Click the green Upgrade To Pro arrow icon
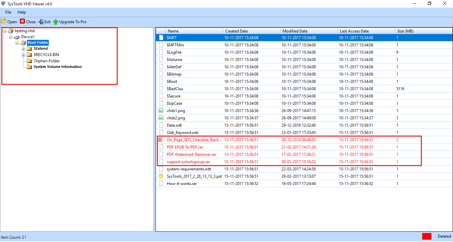The height and width of the screenshot is (242, 453). coord(56,22)
